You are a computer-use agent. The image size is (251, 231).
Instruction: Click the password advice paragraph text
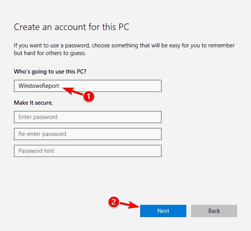[124, 49]
